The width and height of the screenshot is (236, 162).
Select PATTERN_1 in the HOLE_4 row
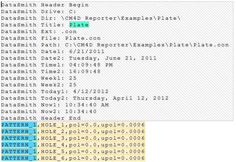(19, 145)
